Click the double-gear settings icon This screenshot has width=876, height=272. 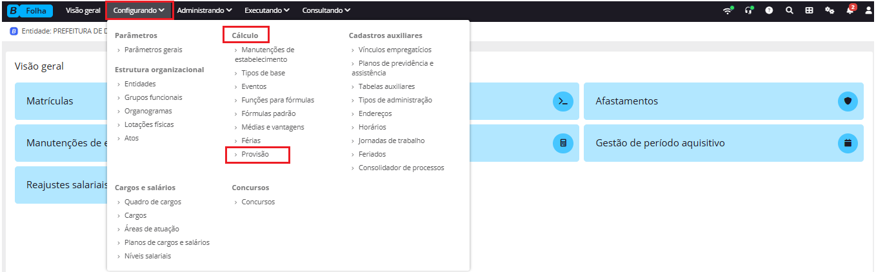[x=830, y=10]
